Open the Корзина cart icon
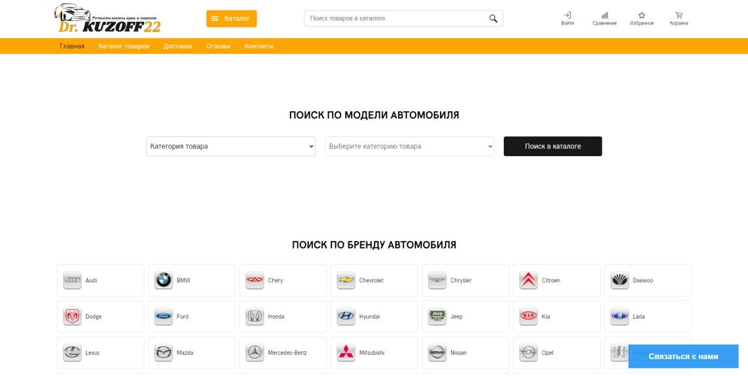 pos(679,19)
